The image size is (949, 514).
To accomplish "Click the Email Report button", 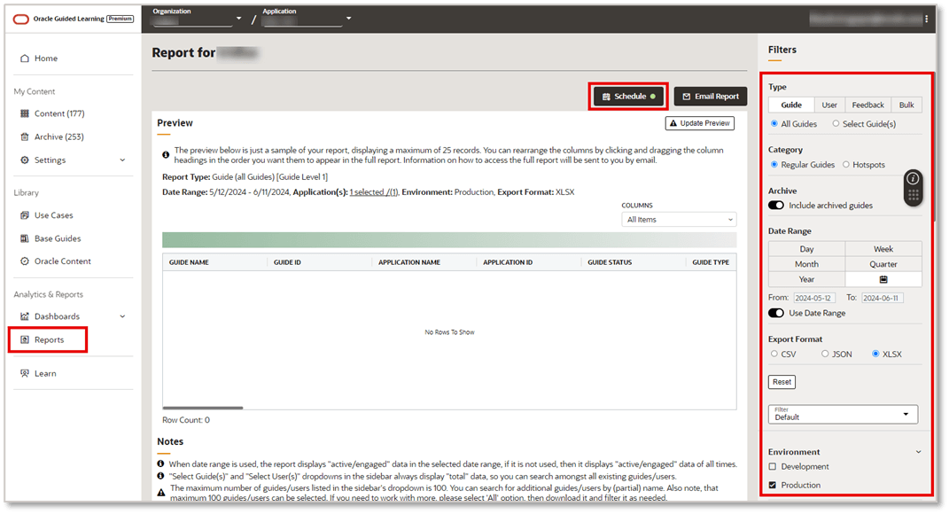I will (x=711, y=97).
